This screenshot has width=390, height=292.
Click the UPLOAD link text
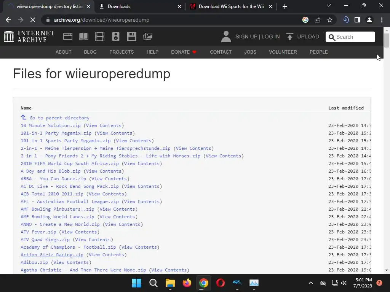(x=308, y=36)
